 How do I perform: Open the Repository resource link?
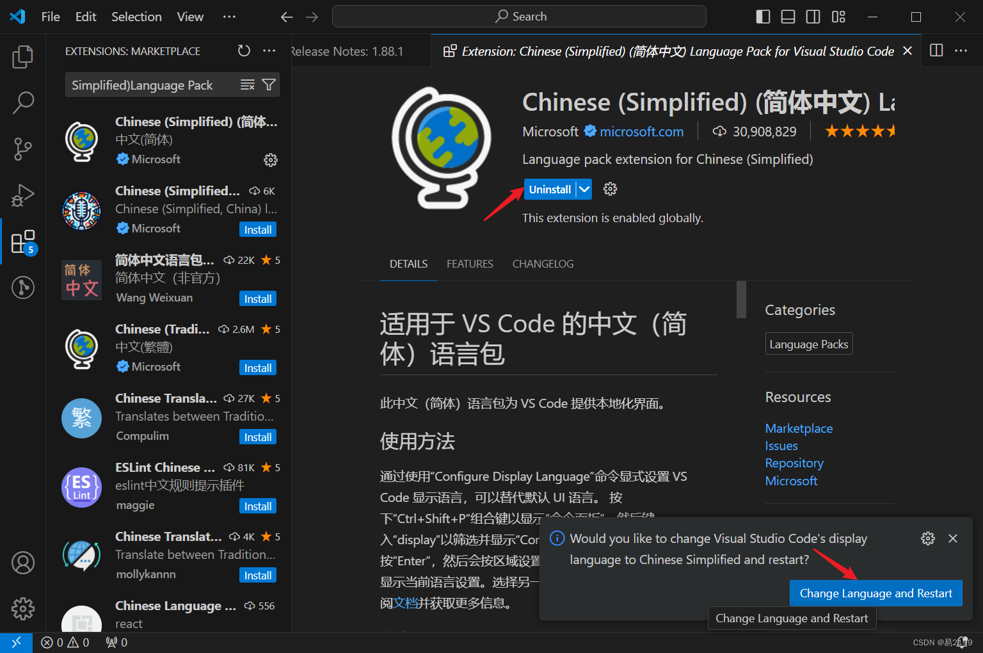coord(794,463)
